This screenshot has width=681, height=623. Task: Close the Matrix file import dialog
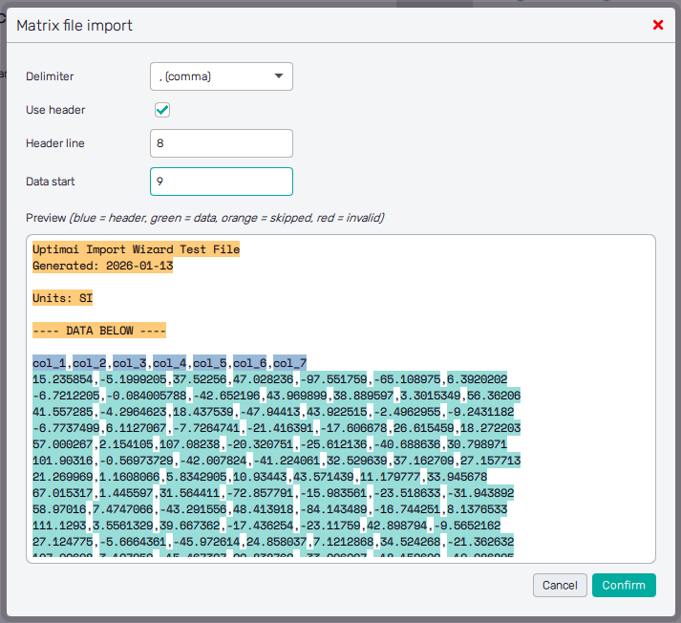point(658,25)
